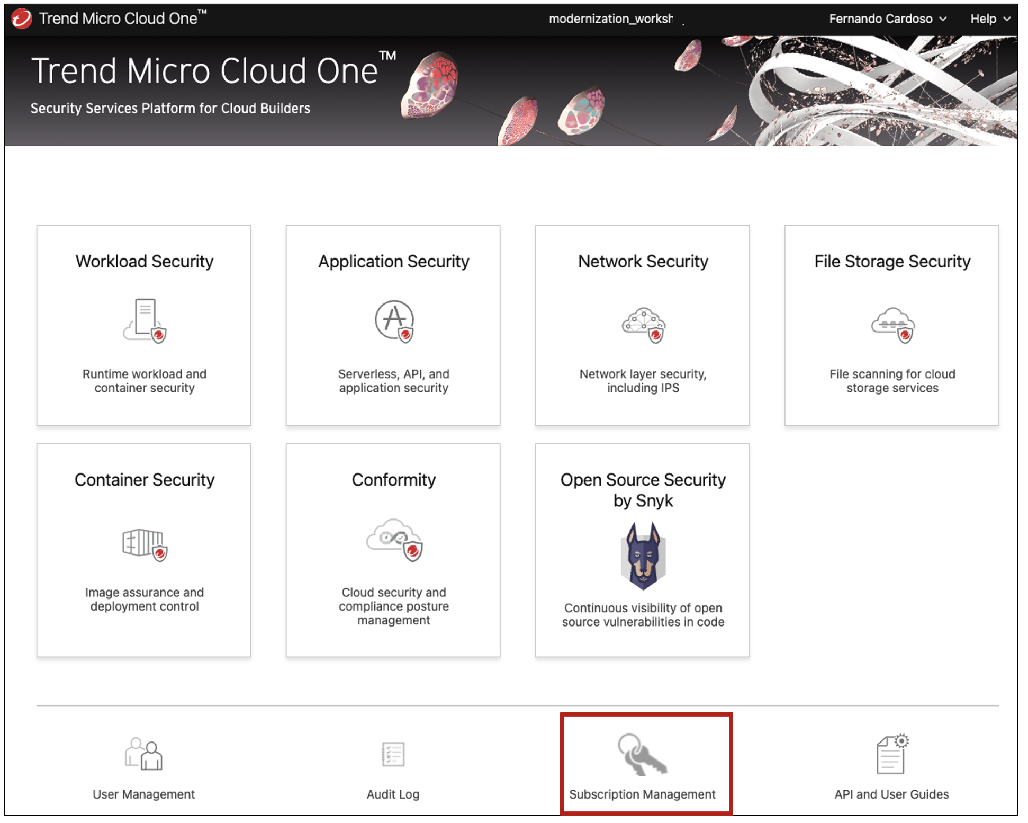This screenshot has height=823, width=1028.
Task: Click the Snyk dog mascot icon
Action: tap(643, 556)
